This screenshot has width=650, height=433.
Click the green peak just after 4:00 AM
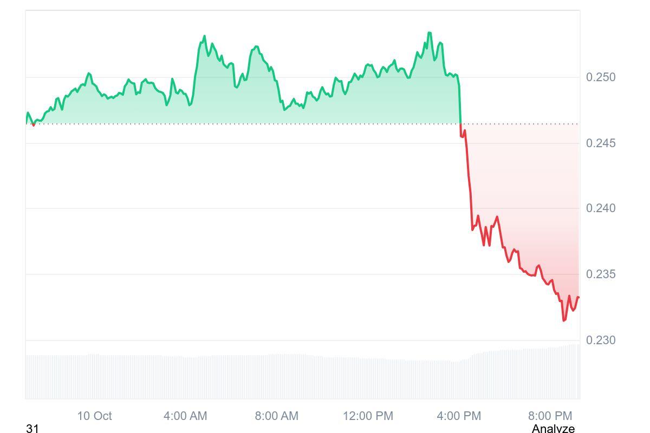(x=204, y=36)
